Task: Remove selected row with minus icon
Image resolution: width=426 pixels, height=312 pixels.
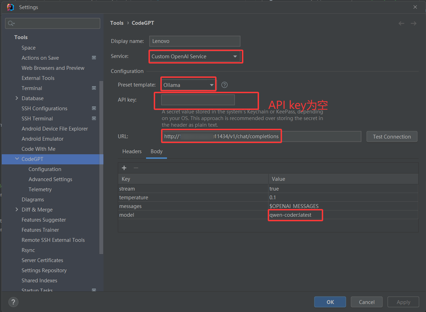Action: [136, 168]
